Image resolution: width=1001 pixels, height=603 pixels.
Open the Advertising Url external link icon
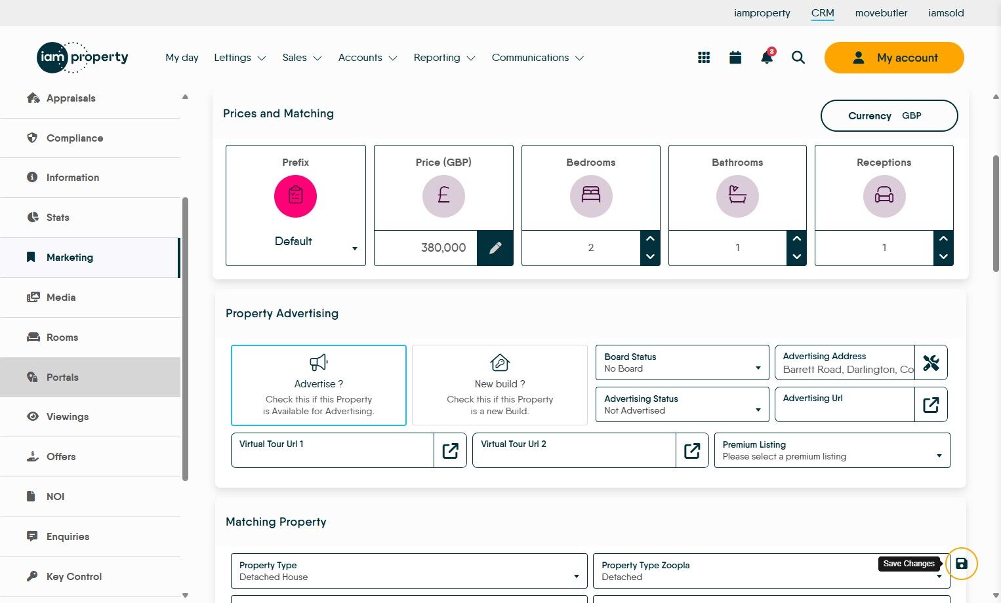[931, 404]
